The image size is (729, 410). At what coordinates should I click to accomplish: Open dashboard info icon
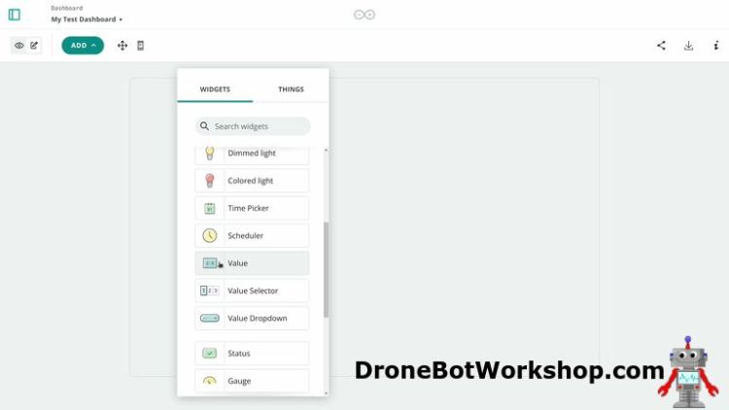pyautogui.click(x=716, y=46)
